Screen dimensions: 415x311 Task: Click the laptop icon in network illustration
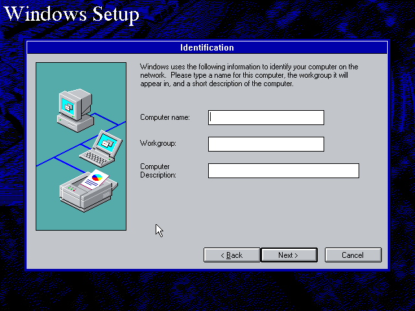point(101,148)
